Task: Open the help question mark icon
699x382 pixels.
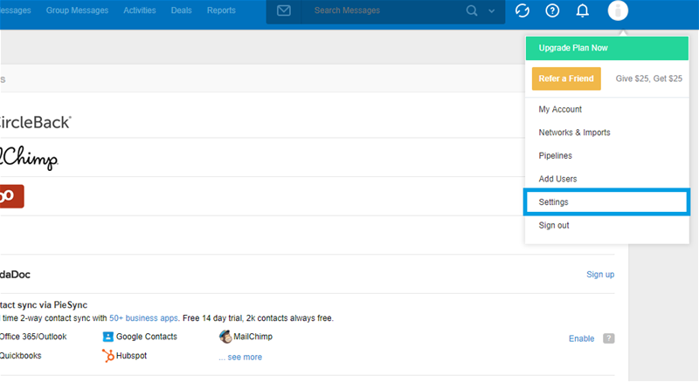Action: 552,10
